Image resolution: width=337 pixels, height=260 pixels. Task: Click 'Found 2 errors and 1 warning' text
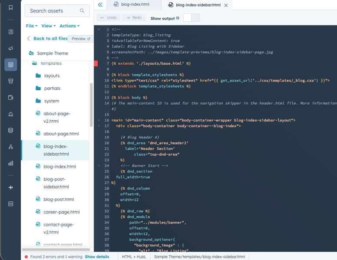click(56, 257)
